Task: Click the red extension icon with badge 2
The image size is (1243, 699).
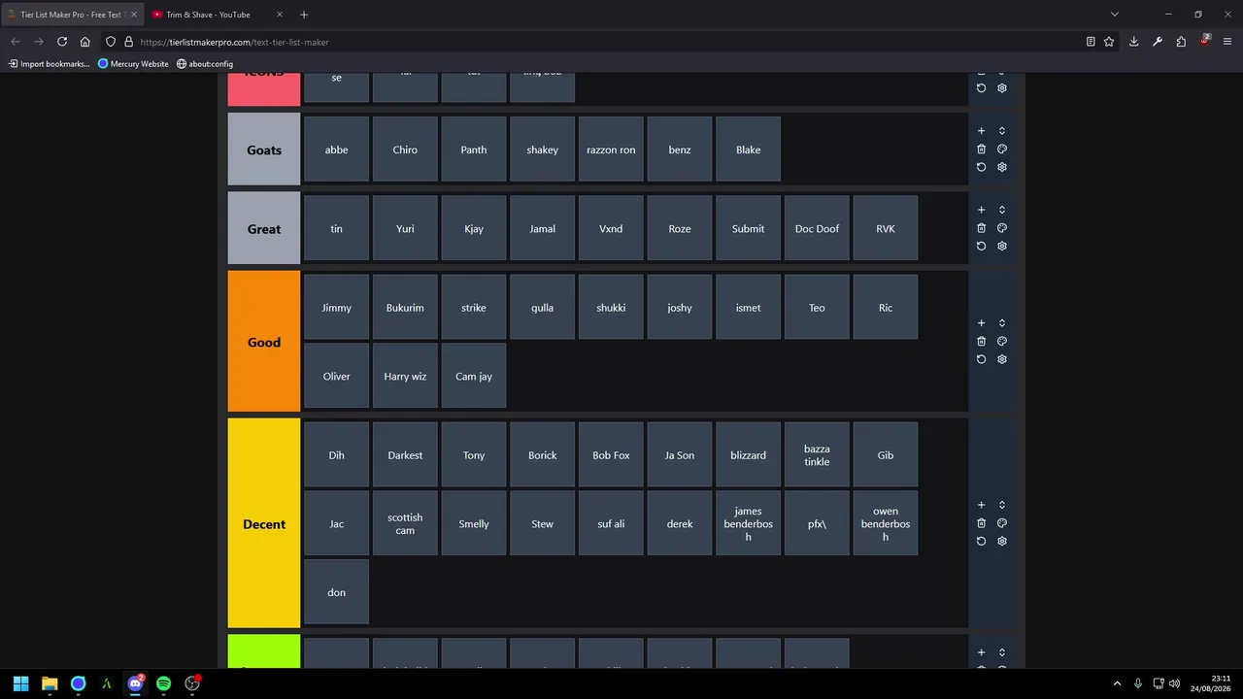Action: pos(1204,41)
